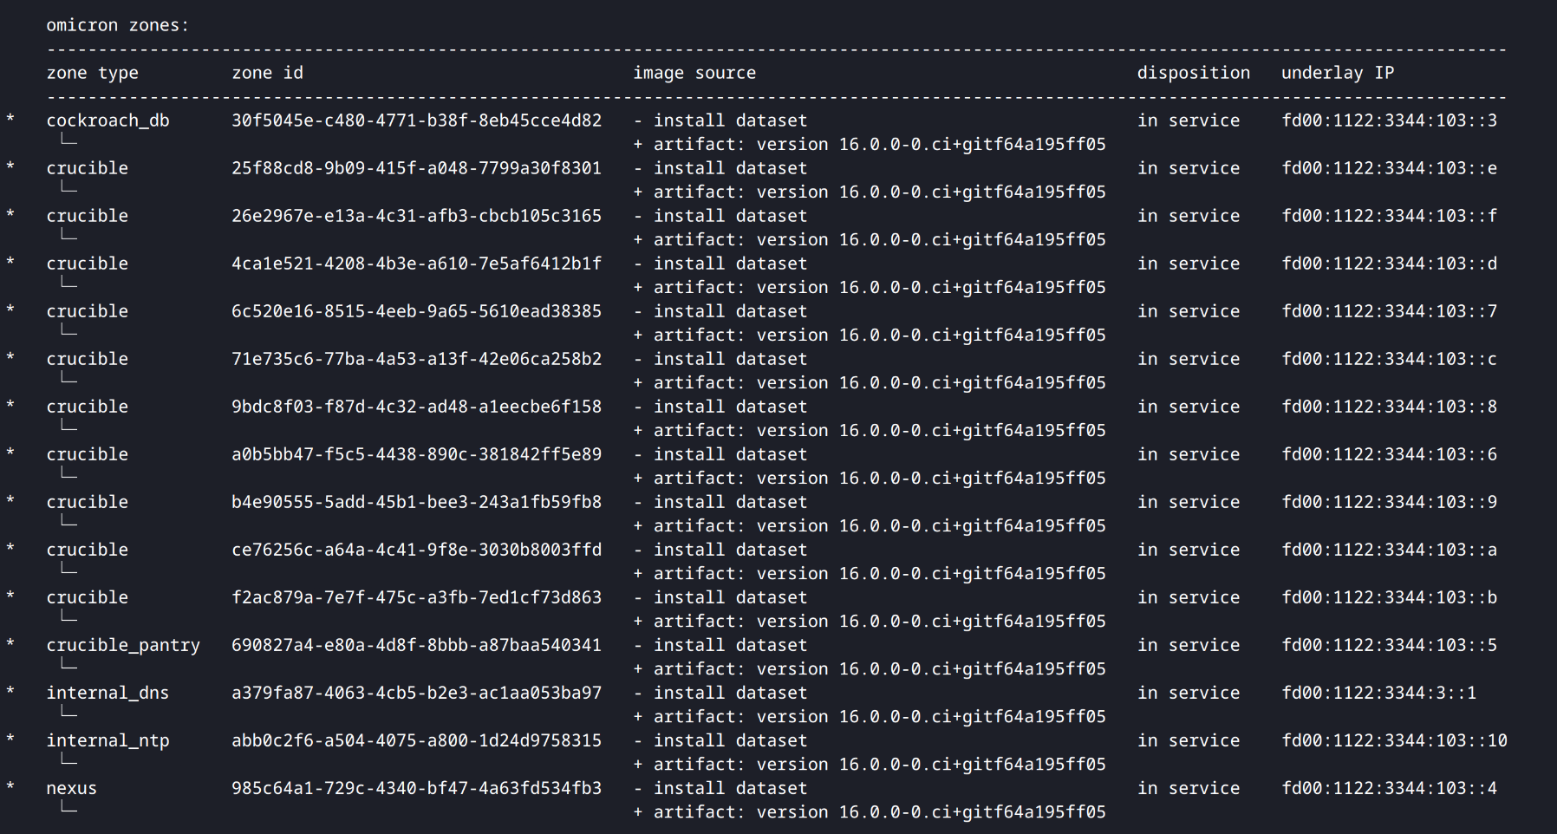Click the internal_dns zone name

click(x=107, y=693)
